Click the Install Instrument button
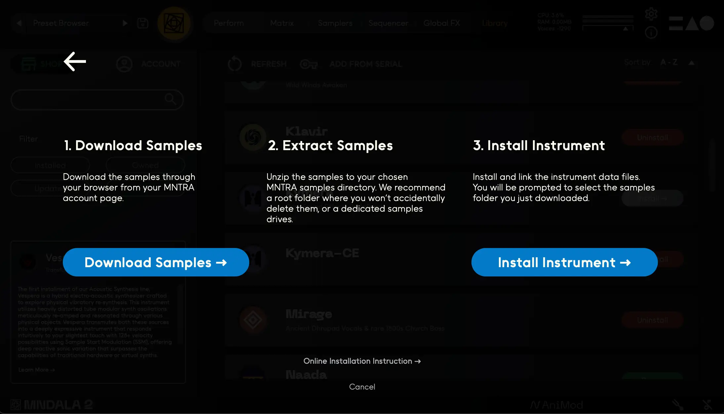Image resolution: width=724 pixels, height=414 pixels. coord(564,262)
